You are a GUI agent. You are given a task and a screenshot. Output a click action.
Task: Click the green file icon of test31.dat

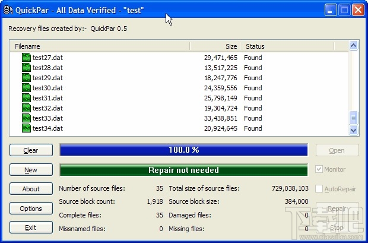(x=26, y=98)
